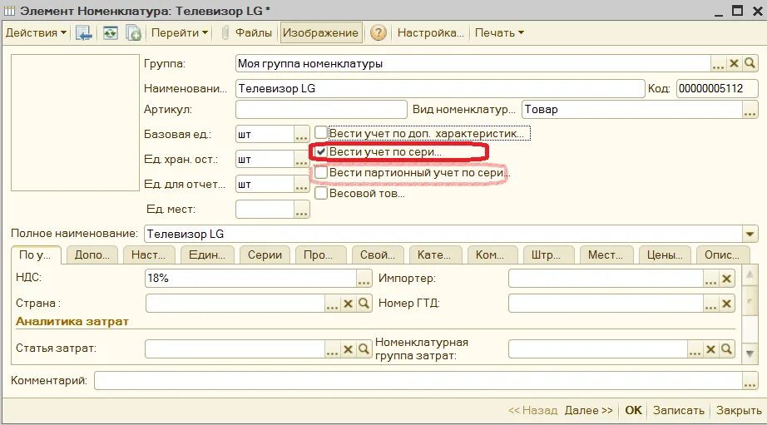The width and height of the screenshot is (767, 425).
Task: Click into the Артикул field
Action: [x=321, y=110]
